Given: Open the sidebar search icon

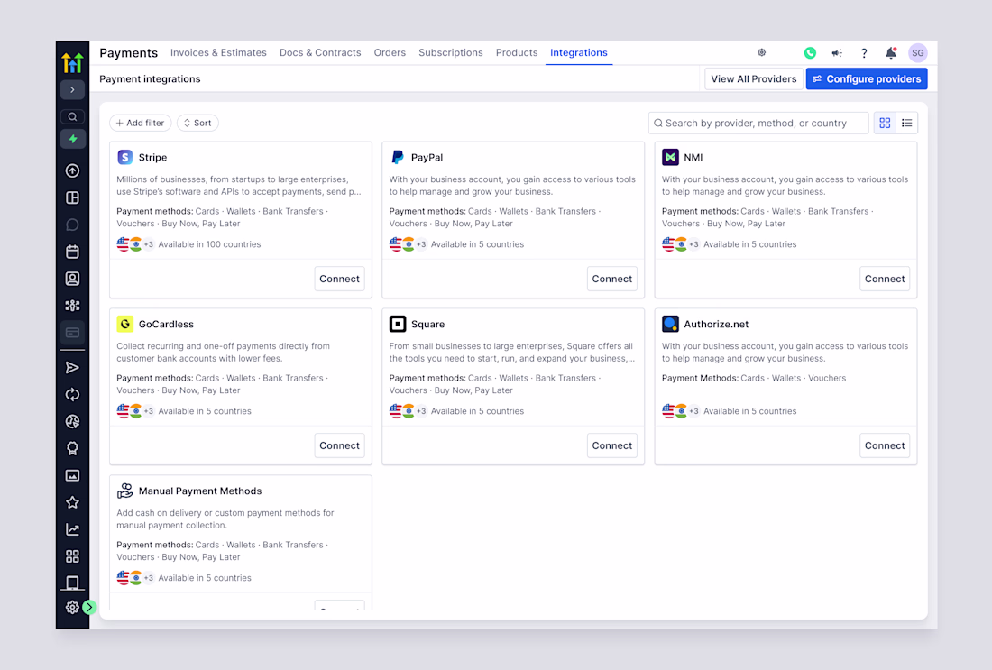Looking at the screenshot, I should [x=72, y=116].
